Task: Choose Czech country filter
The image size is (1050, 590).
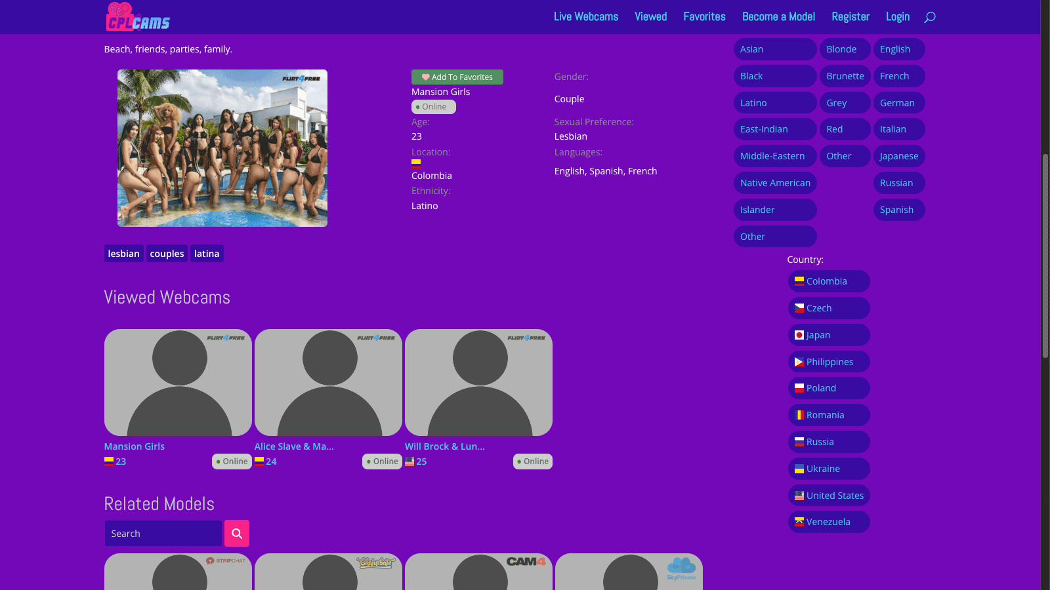Action: 829,308
